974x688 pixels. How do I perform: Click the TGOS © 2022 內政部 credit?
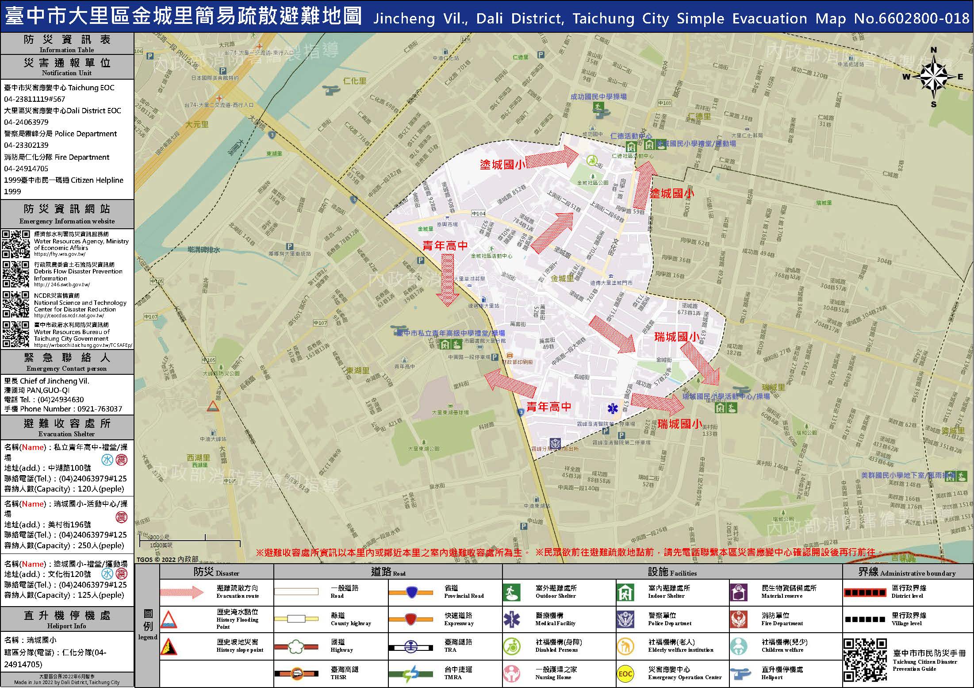pyautogui.click(x=168, y=559)
